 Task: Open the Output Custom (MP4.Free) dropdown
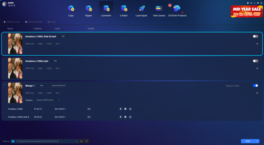point(48,100)
